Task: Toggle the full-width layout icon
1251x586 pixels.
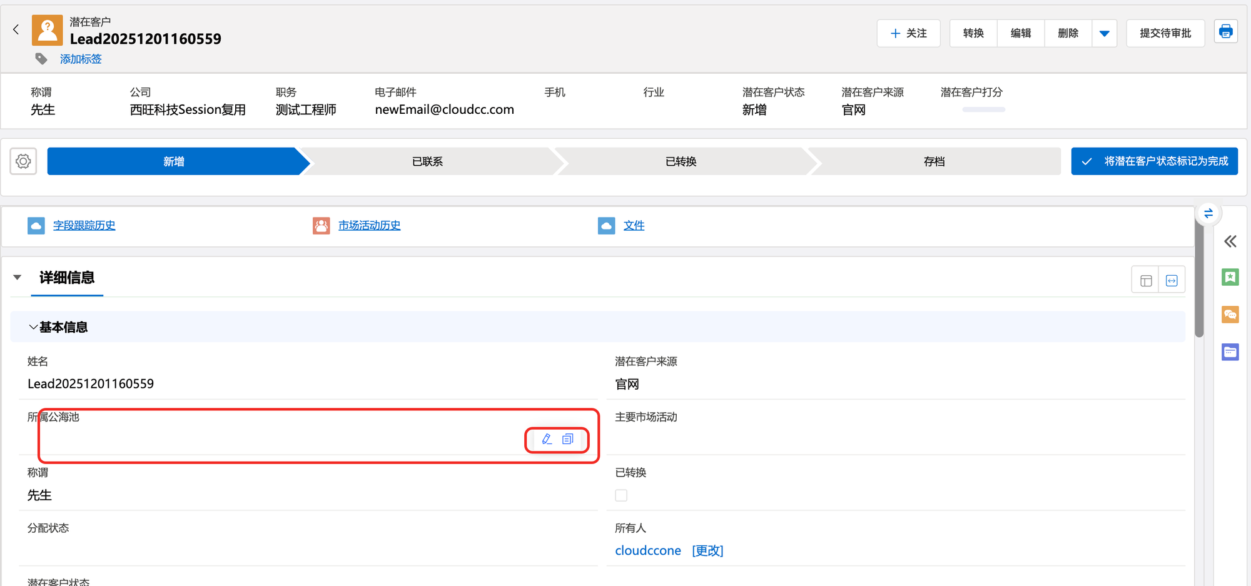Action: click(x=1172, y=281)
